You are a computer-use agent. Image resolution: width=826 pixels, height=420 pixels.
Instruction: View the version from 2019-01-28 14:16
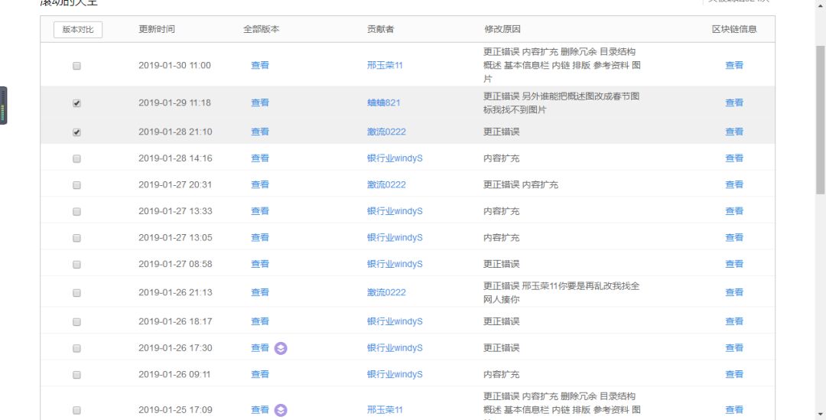260,158
